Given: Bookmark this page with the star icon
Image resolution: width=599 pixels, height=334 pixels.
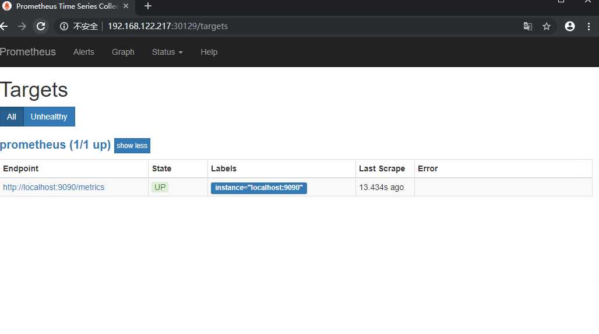Looking at the screenshot, I should click(547, 26).
